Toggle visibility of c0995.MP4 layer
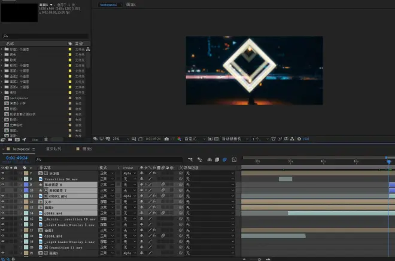 2,213
